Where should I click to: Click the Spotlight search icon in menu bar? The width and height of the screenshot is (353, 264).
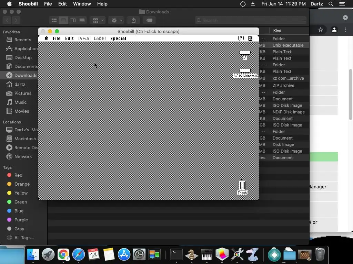click(x=331, y=4)
